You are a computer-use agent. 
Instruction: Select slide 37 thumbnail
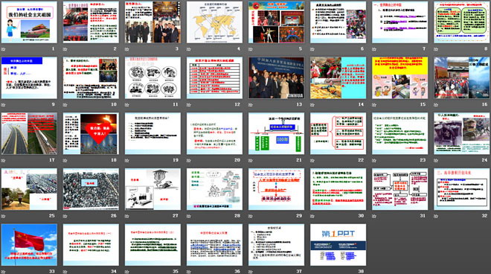pos(277,244)
